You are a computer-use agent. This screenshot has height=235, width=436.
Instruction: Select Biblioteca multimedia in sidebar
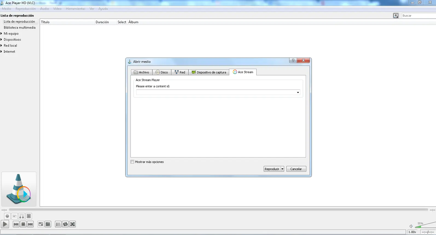[20, 28]
